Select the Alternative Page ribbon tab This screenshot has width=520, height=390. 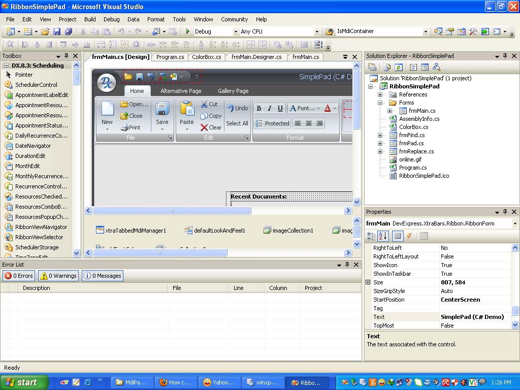tap(181, 91)
